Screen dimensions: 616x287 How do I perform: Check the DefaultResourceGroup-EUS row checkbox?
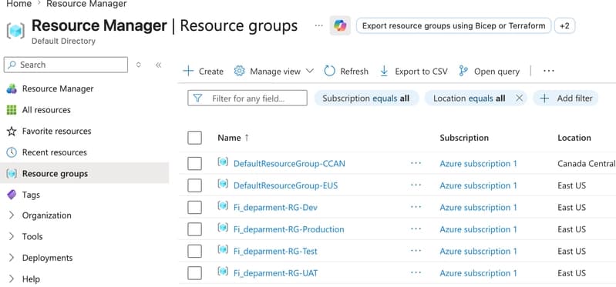click(x=194, y=185)
